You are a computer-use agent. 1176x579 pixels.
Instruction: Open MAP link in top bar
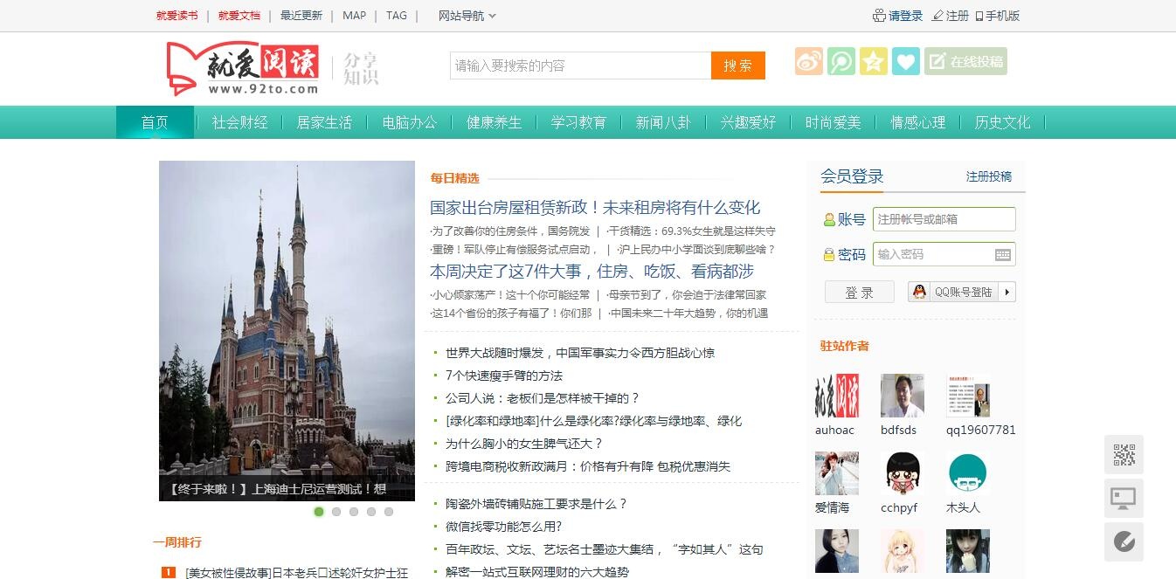355,16
